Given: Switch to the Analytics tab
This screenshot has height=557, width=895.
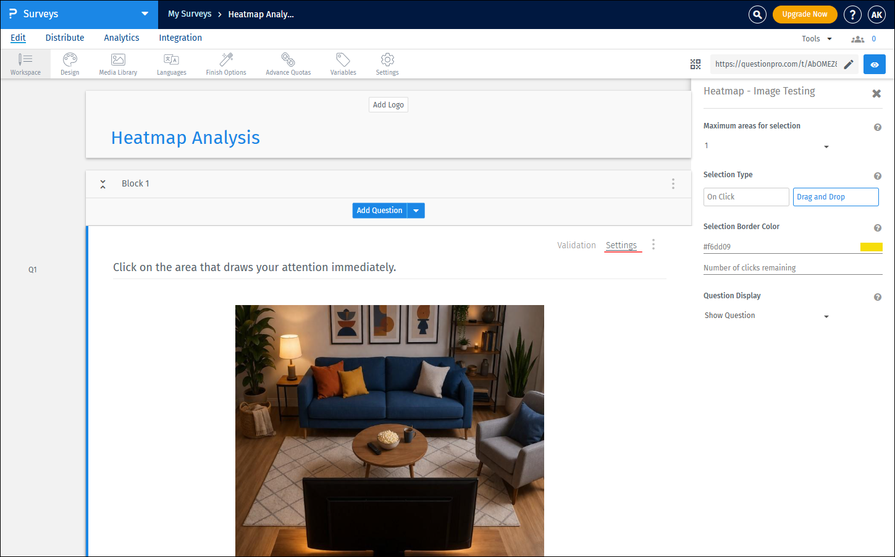Looking at the screenshot, I should pos(121,38).
